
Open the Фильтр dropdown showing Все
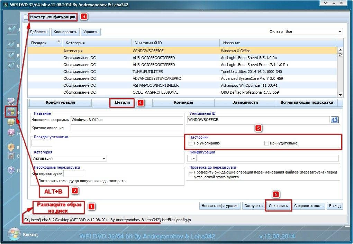[x=314, y=32]
